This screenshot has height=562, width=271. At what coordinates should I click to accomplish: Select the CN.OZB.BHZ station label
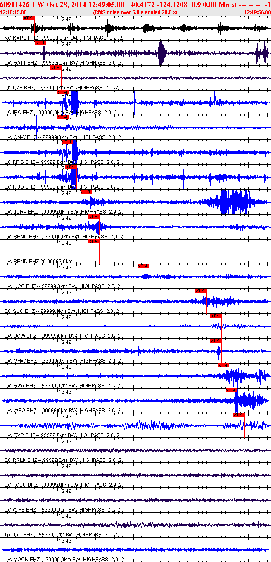61,88
